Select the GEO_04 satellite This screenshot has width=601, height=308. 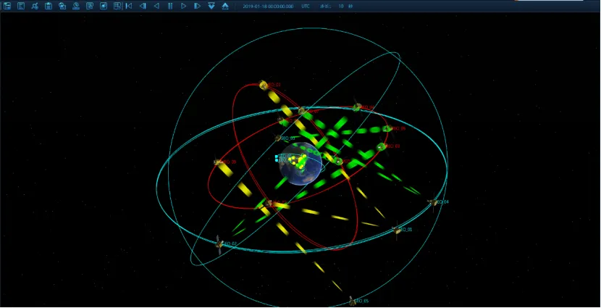(432, 203)
